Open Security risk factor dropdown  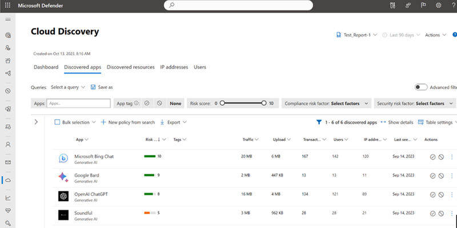coord(415,103)
